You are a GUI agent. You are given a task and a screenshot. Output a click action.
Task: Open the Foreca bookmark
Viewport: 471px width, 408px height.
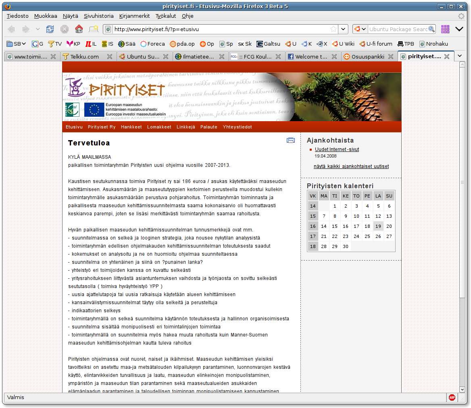[152, 44]
